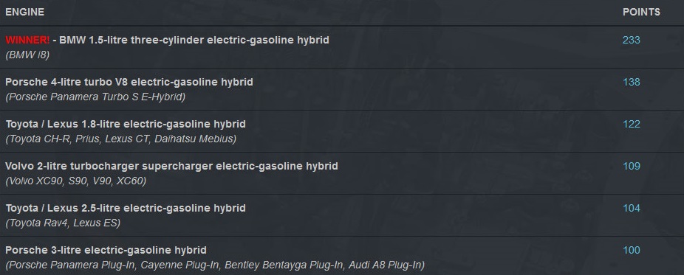Click the POINTS column header
Screen dimensions: 684x275
tap(641, 13)
